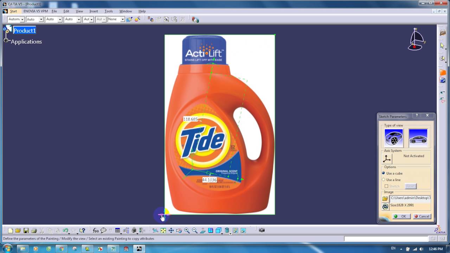Click the design table icon

pyautogui.click(x=118, y=231)
